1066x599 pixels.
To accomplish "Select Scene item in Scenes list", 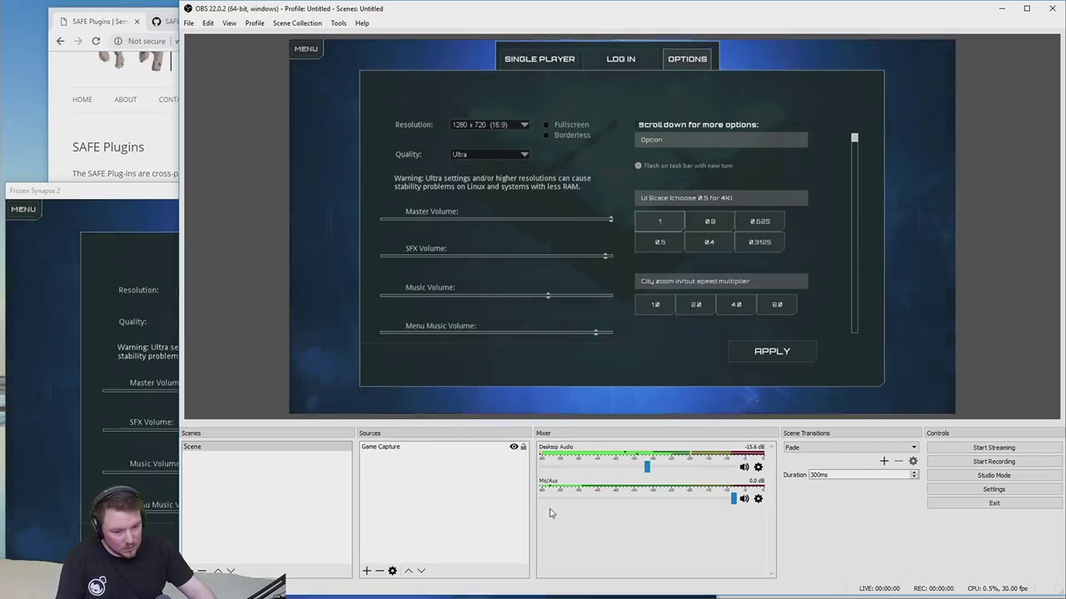I will 266,447.
